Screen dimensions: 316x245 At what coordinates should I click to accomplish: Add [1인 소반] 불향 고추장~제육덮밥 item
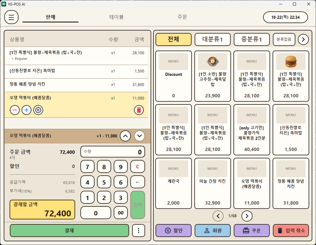pos(213,76)
